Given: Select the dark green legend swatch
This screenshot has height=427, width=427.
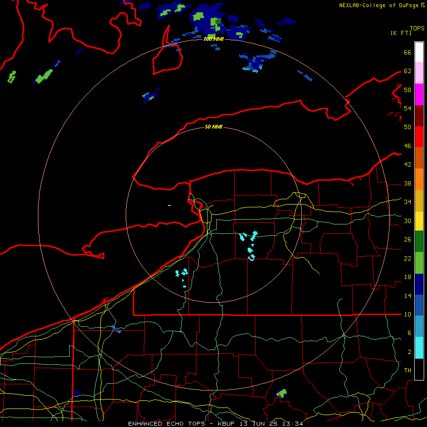Looking at the screenshot, I should (x=419, y=241).
